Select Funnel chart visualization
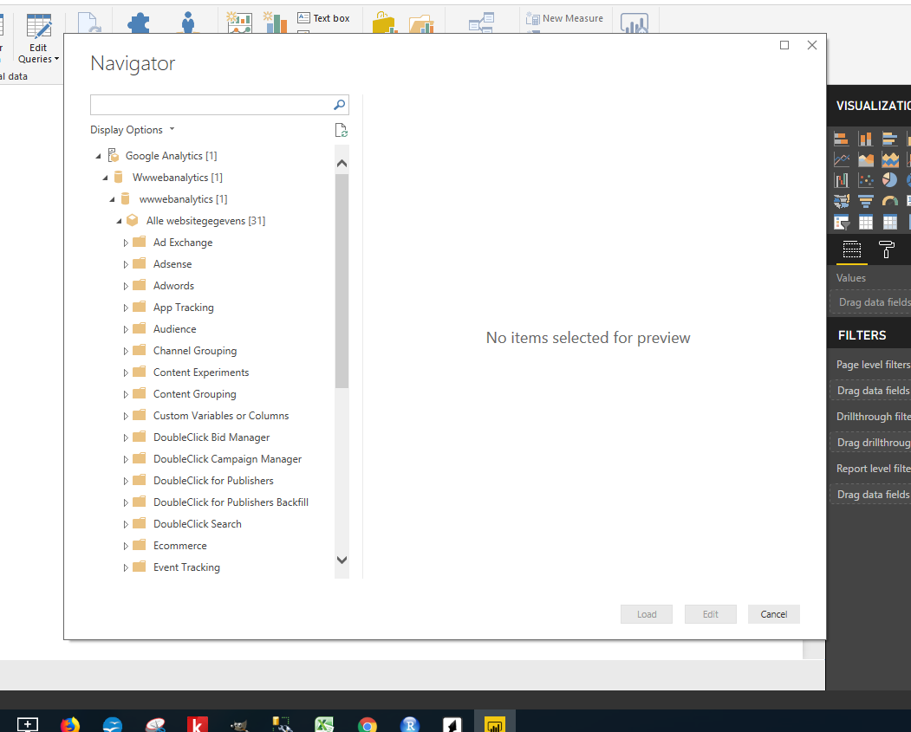 click(866, 202)
